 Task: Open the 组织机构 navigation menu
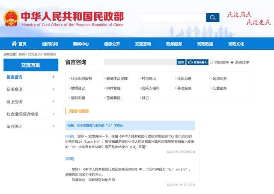pos(50,44)
